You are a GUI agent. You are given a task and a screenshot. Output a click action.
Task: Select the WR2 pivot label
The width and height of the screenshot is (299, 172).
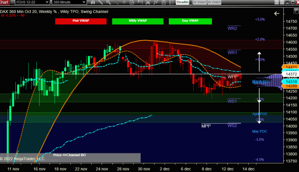[x=232, y=28]
